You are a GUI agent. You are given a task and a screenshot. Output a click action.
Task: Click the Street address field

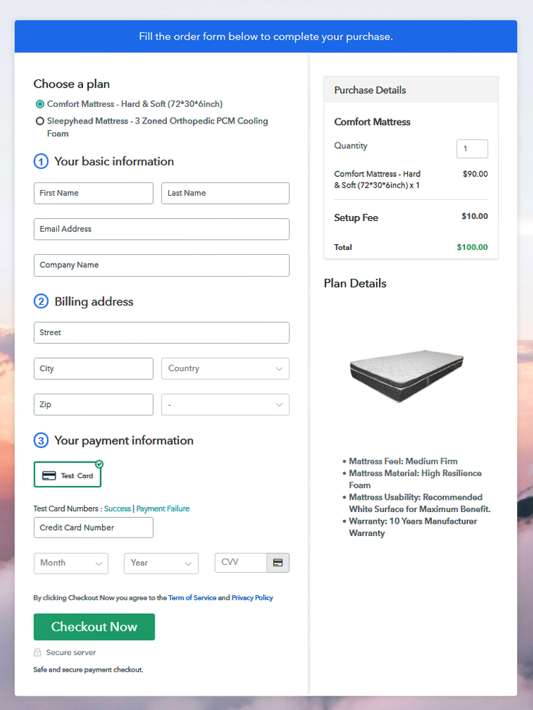161,333
